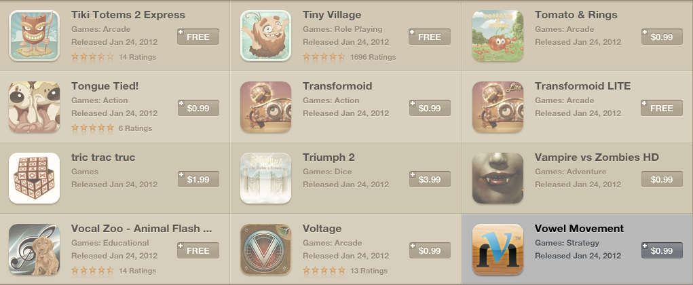Click the Tiny Village caveman icon
This screenshot has width=693, height=285.
coord(265,36)
